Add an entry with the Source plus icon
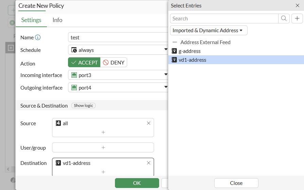The height and width of the screenshot is (190, 304). pos(103,132)
